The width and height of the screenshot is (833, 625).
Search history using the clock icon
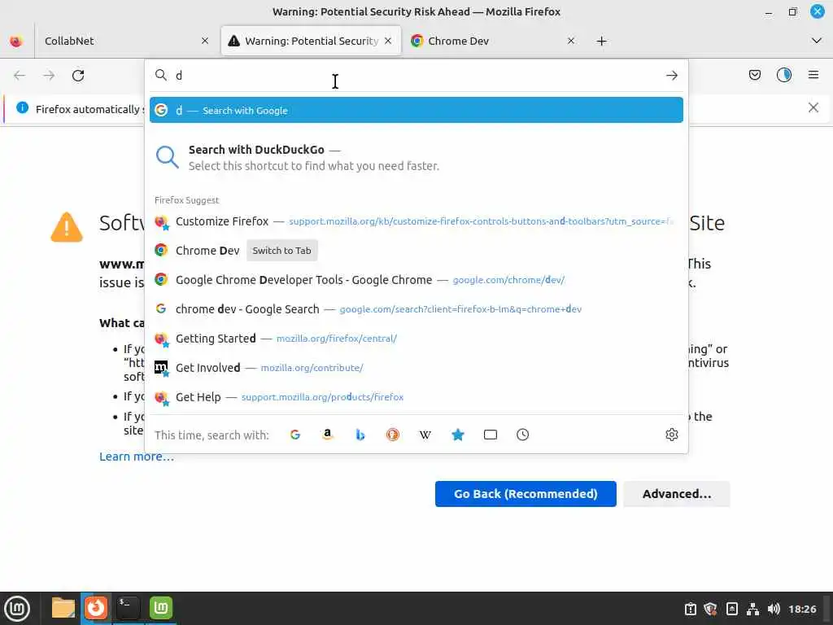click(523, 435)
